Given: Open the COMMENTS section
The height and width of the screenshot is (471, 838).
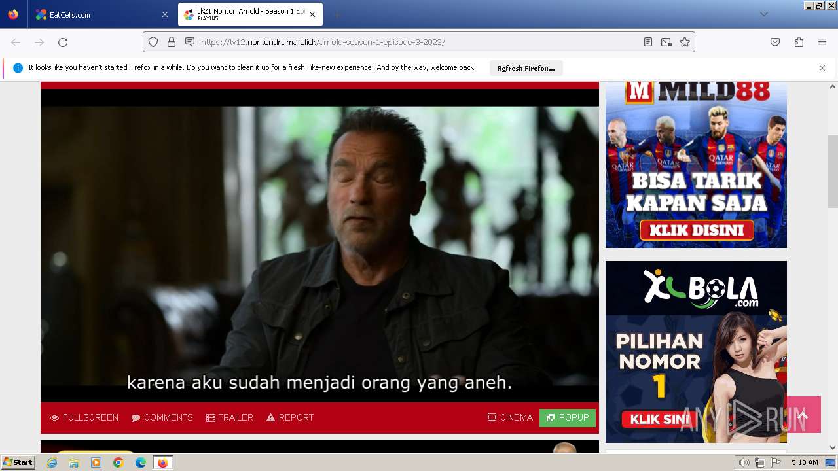Looking at the screenshot, I should [x=162, y=417].
